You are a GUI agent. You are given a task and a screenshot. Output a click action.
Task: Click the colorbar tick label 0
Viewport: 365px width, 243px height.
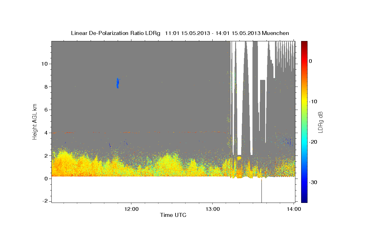[x=311, y=61]
